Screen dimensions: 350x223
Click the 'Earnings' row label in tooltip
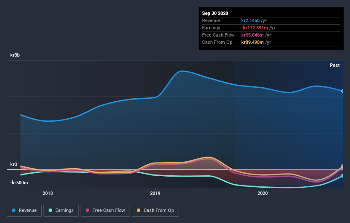[211, 28]
